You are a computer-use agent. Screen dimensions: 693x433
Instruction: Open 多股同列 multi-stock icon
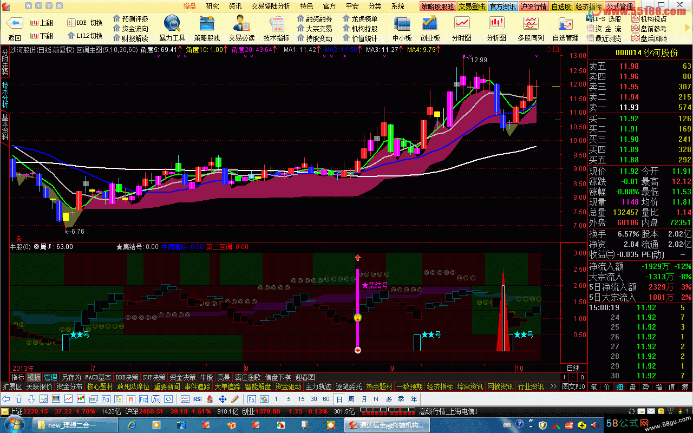tap(531, 24)
